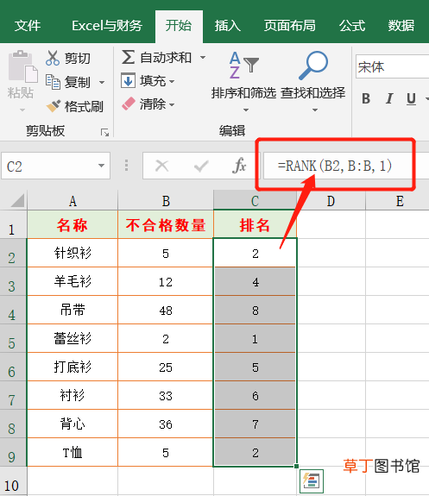The image size is (429, 496).
Task: Select column C header
Action: coord(255,200)
